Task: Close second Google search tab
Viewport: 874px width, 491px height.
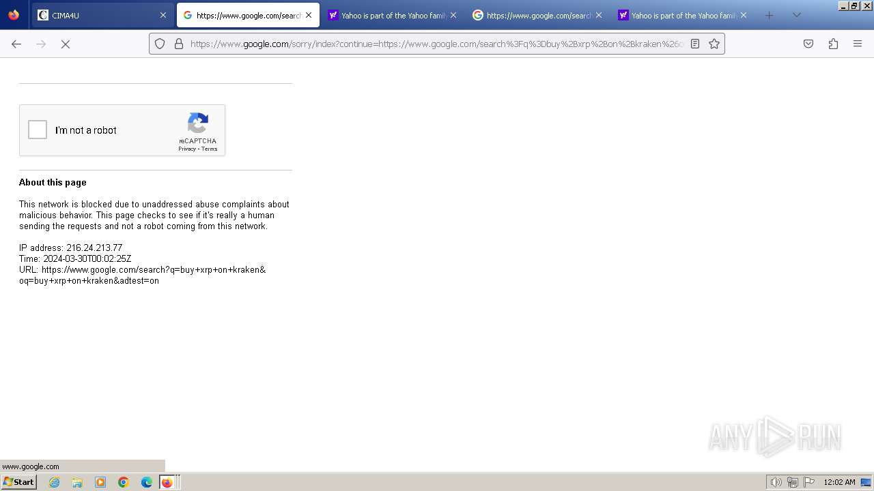Action: 599,15
